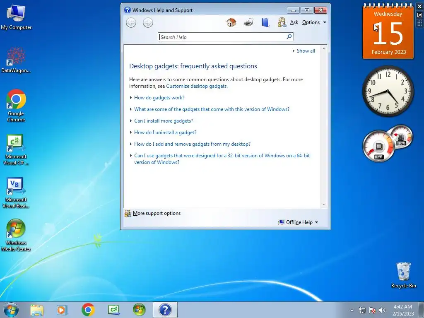This screenshot has height=318, width=424.
Task: Select Microsoft Visual C# desktop shortcut
Action: (16, 149)
